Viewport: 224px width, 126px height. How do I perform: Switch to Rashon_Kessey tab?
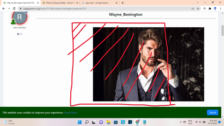pos(60,3)
